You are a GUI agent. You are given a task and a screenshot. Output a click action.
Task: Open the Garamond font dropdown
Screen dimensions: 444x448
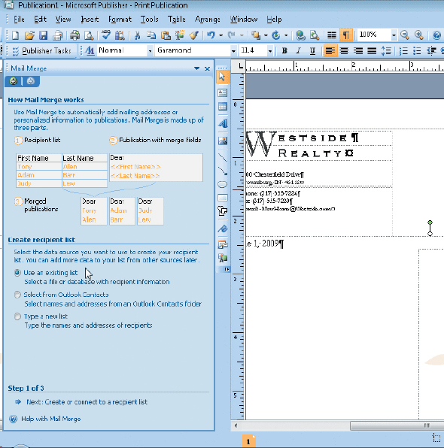[233, 51]
